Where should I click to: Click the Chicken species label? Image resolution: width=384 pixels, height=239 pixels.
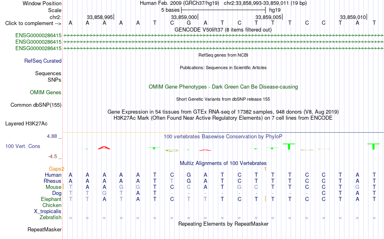pyautogui.click(x=52, y=205)
